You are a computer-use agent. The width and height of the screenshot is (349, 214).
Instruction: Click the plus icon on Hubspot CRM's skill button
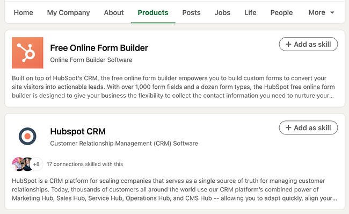point(288,128)
